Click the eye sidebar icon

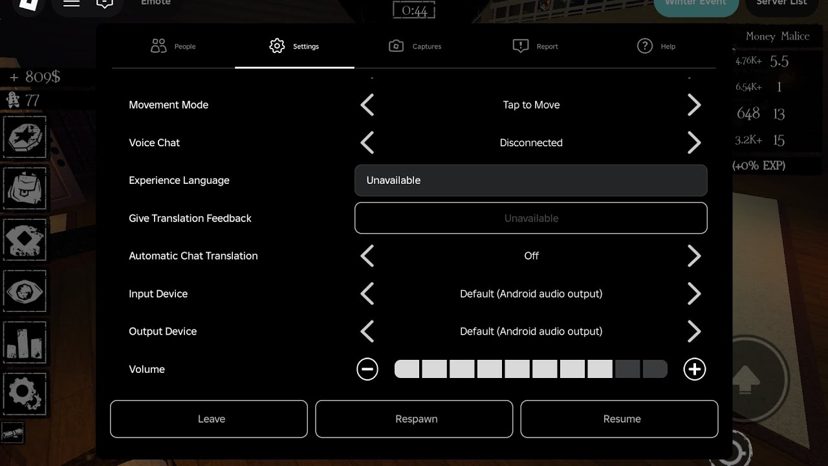[25, 290]
